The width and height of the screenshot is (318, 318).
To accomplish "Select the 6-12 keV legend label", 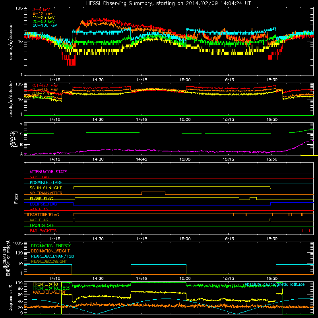I will 43,14.
